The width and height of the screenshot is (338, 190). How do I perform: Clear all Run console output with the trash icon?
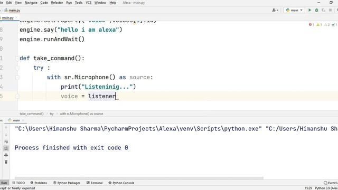[x=6, y=162]
